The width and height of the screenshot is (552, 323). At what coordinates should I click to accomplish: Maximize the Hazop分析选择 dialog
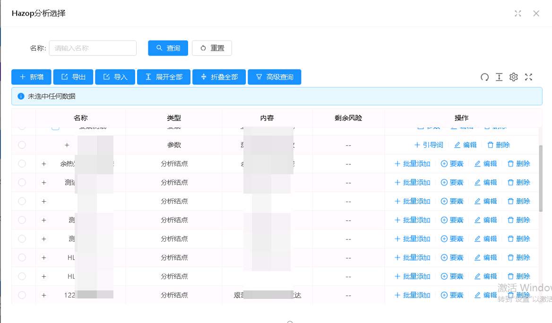(x=518, y=13)
